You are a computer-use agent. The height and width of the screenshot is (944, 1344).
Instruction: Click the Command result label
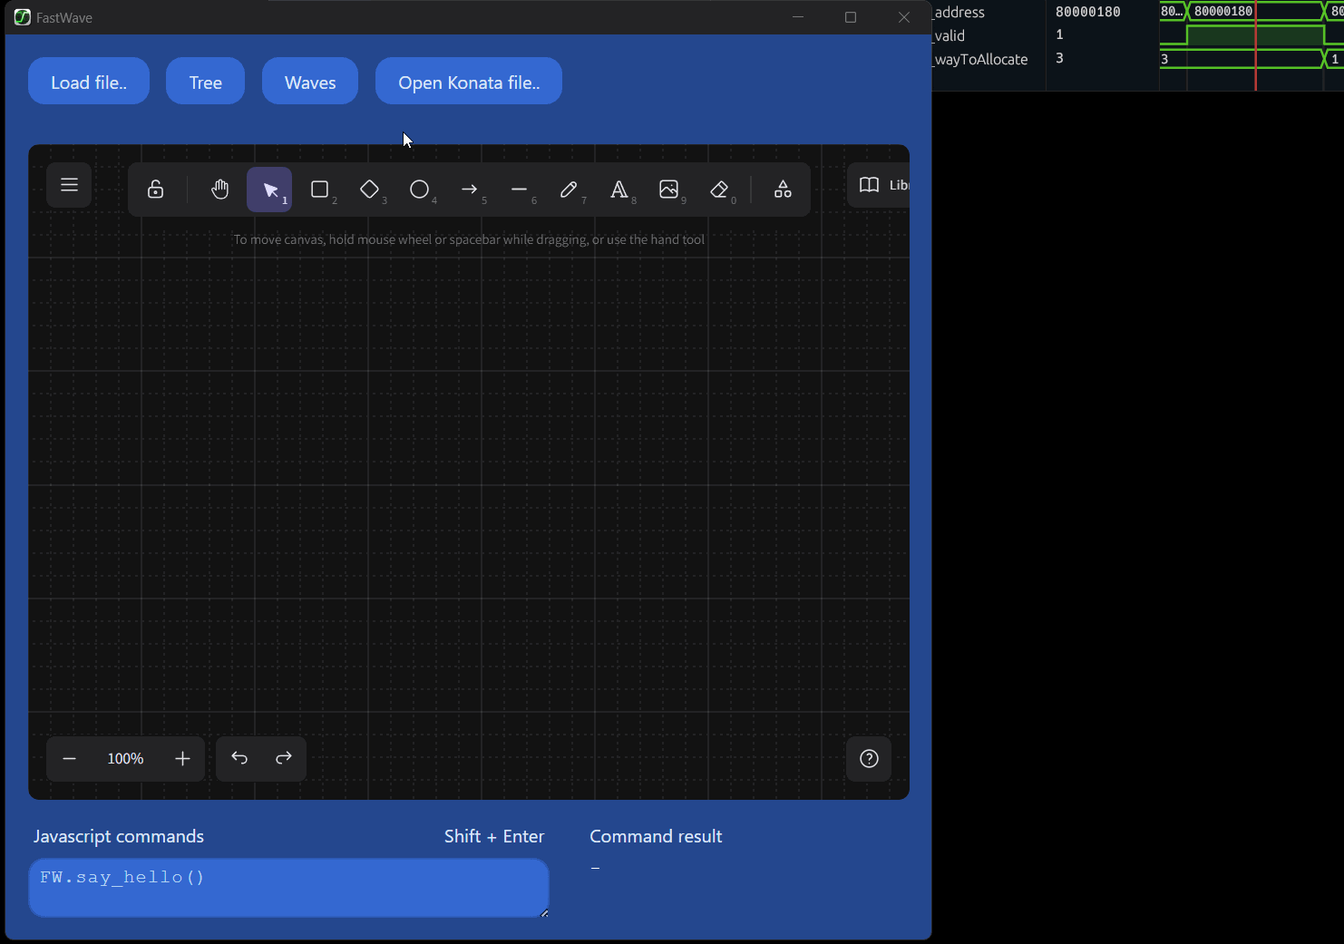[656, 836]
